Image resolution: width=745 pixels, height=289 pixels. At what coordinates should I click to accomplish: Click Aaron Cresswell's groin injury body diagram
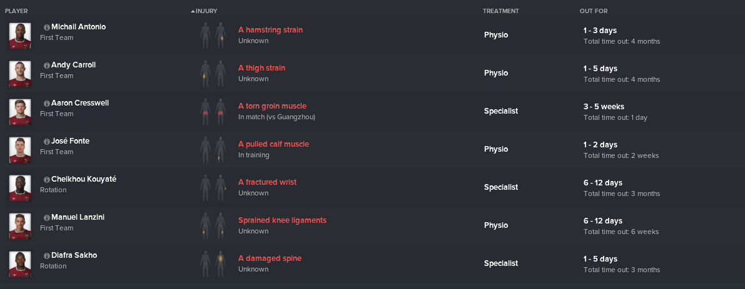(213, 111)
